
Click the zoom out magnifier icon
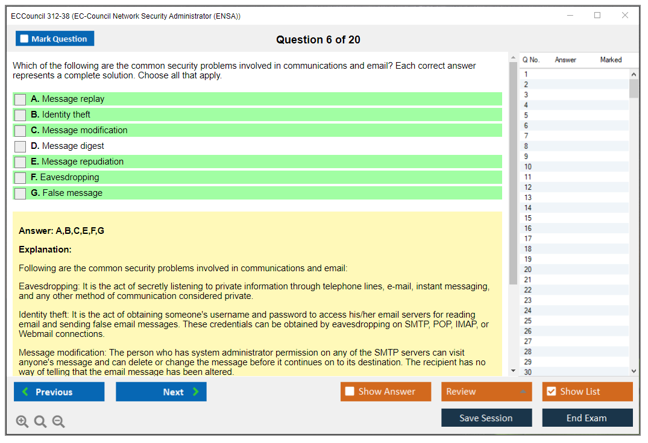point(58,422)
